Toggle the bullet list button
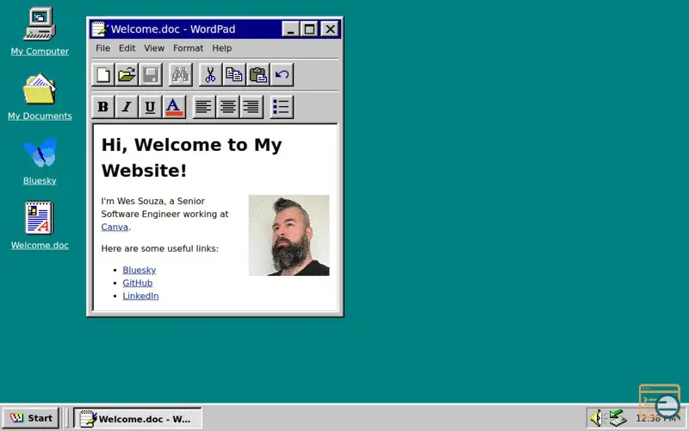The height and width of the screenshot is (431, 689). point(282,107)
